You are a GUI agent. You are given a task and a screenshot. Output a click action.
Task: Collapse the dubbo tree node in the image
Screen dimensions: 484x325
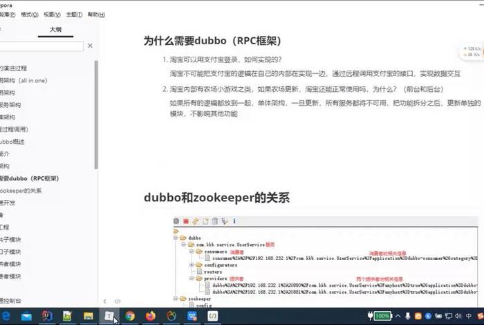[x=176, y=238]
